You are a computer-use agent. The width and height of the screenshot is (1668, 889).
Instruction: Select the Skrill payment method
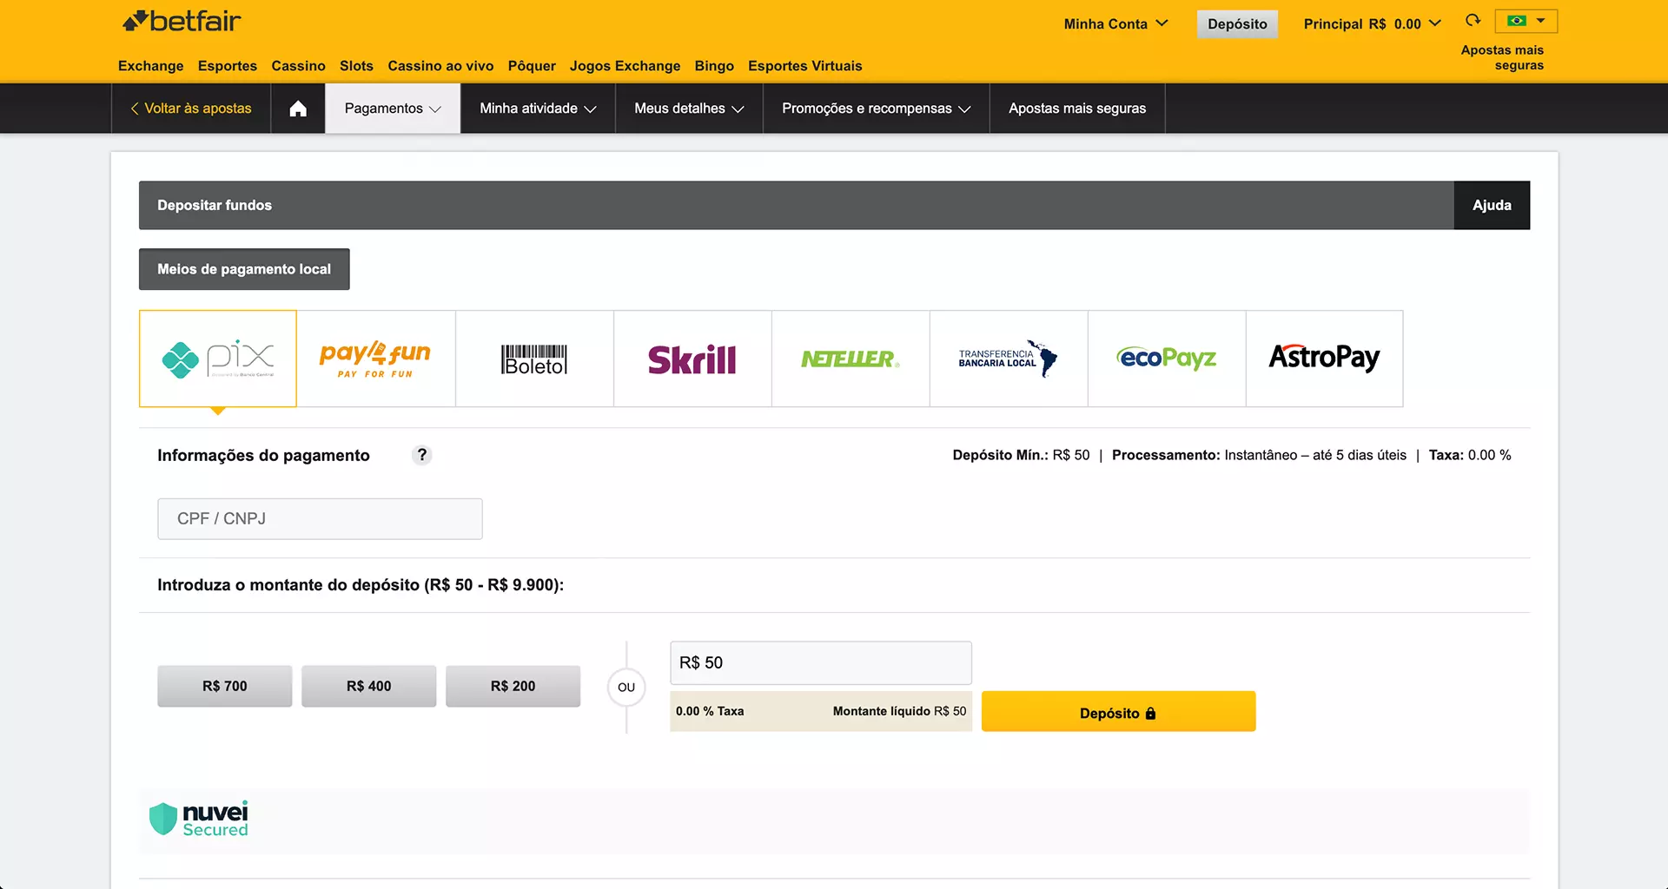tap(692, 359)
